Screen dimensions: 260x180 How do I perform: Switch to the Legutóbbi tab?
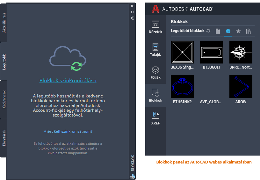4,61
